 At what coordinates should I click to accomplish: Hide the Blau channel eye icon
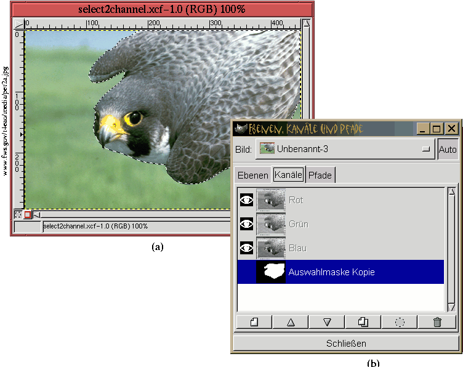[247, 248]
